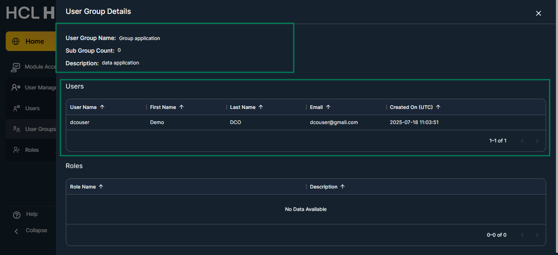This screenshot has width=558, height=255.
Task: Click the Last Name column header
Action: [x=243, y=107]
